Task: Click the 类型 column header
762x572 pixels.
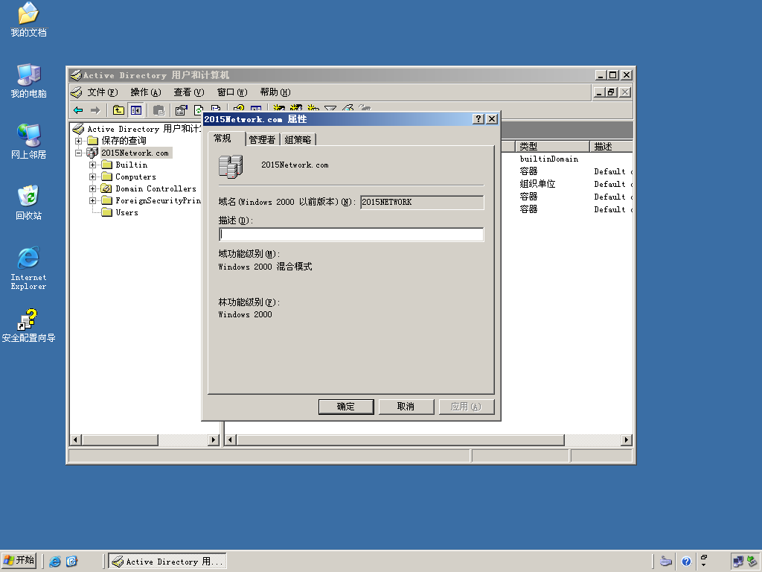Action: tap(553, 147)
